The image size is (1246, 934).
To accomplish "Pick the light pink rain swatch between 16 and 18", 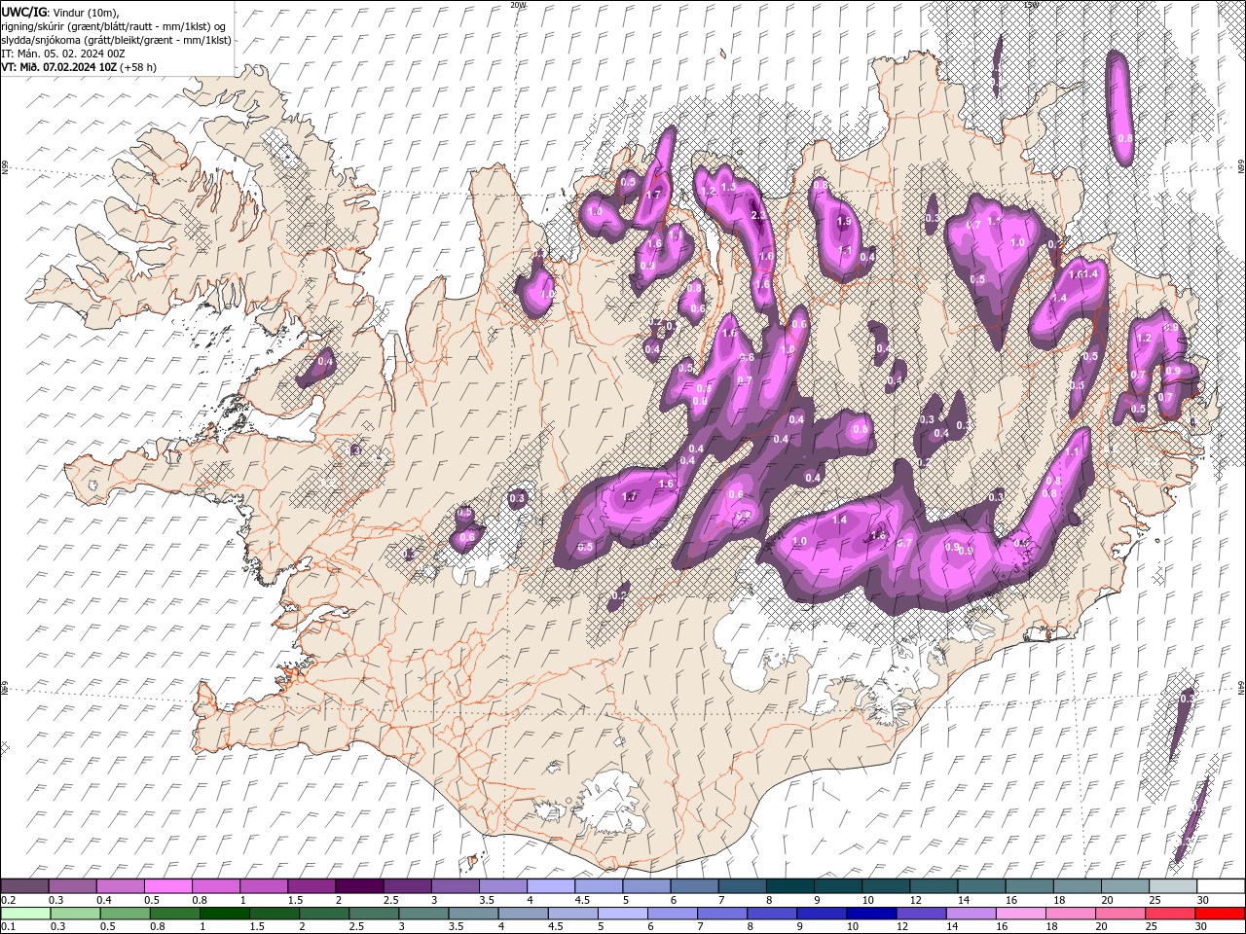I will click(1021, 914).
